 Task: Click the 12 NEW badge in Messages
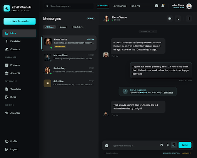90,18
